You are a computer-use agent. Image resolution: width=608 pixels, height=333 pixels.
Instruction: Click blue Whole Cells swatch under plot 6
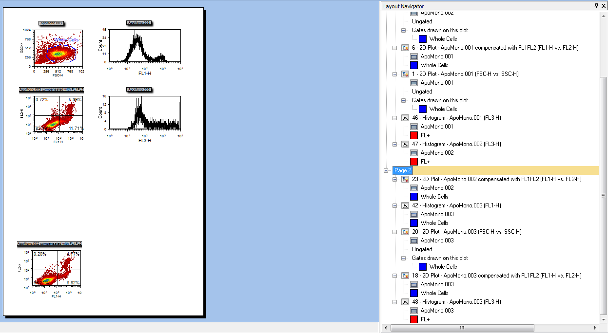pos(414,65)
